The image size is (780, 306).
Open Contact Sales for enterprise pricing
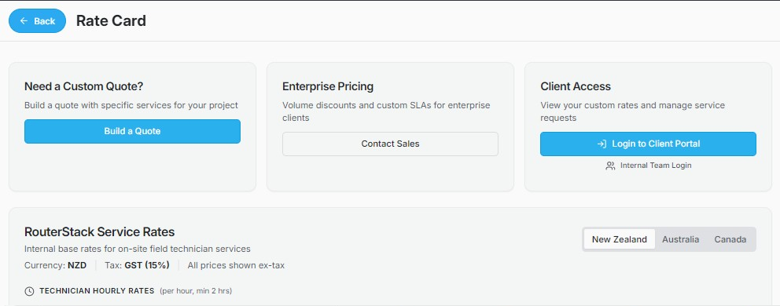[390, 144]
